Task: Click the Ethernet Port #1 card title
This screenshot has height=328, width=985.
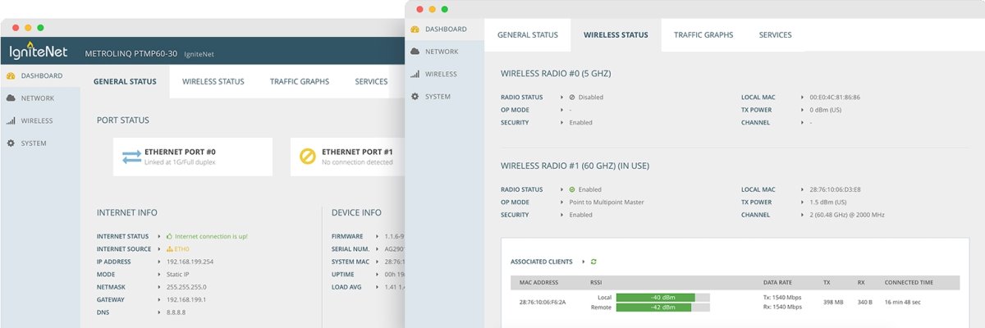Action: click(x=357, y=152)
